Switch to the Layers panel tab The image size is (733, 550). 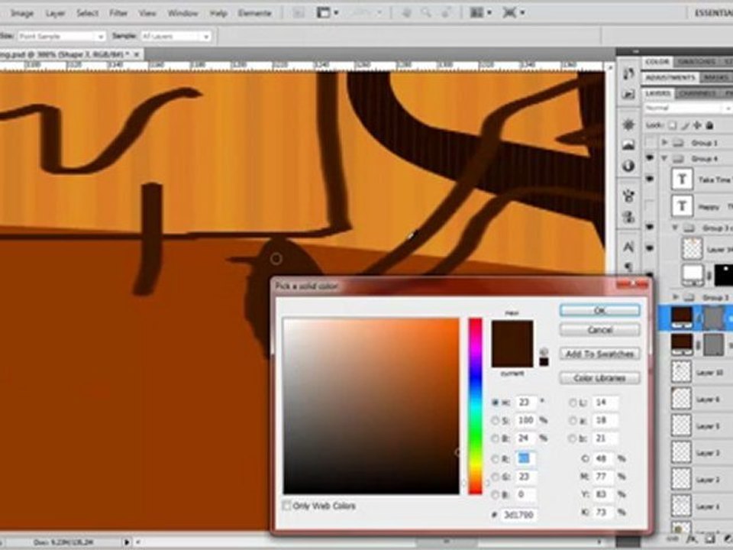click(658, 93)
